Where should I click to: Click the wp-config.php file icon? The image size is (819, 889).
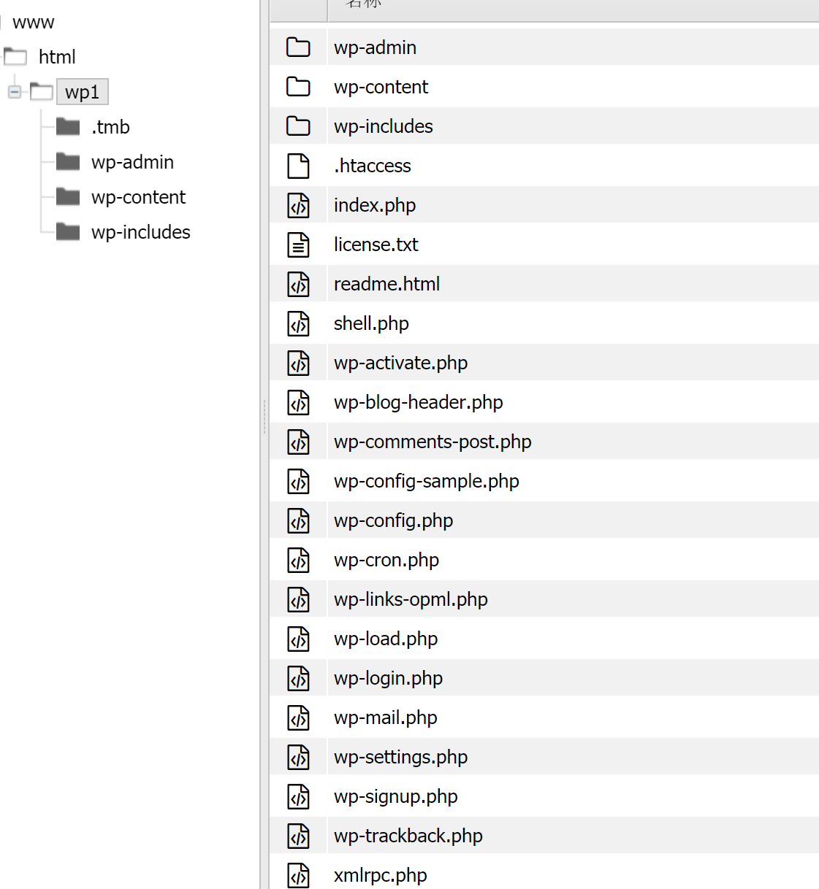pyautogui.click(x=298, y=520)
